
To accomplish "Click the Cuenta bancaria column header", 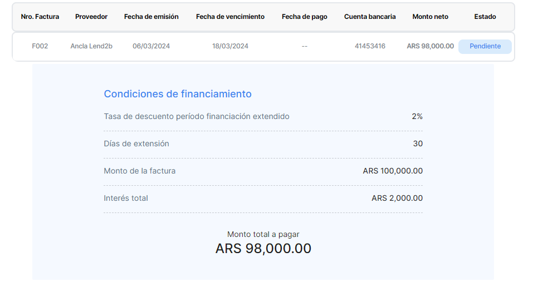I will coord(370,17).
